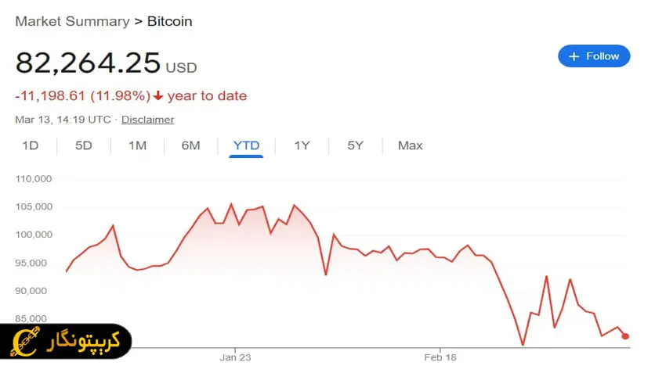Select the active YTD tab

(246, 145)
